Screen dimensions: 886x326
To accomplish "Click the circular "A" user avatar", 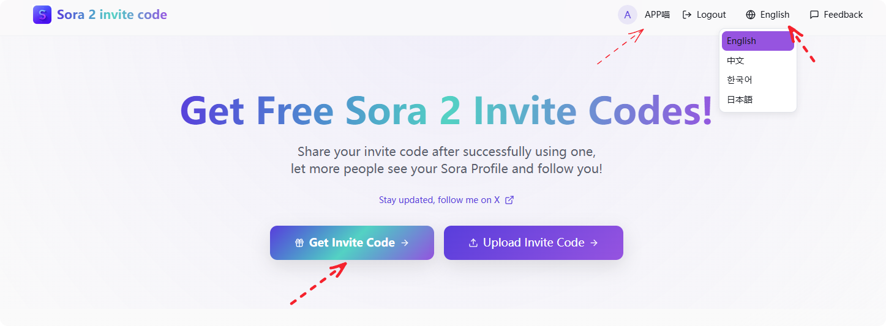I will [x=628, y=15].
